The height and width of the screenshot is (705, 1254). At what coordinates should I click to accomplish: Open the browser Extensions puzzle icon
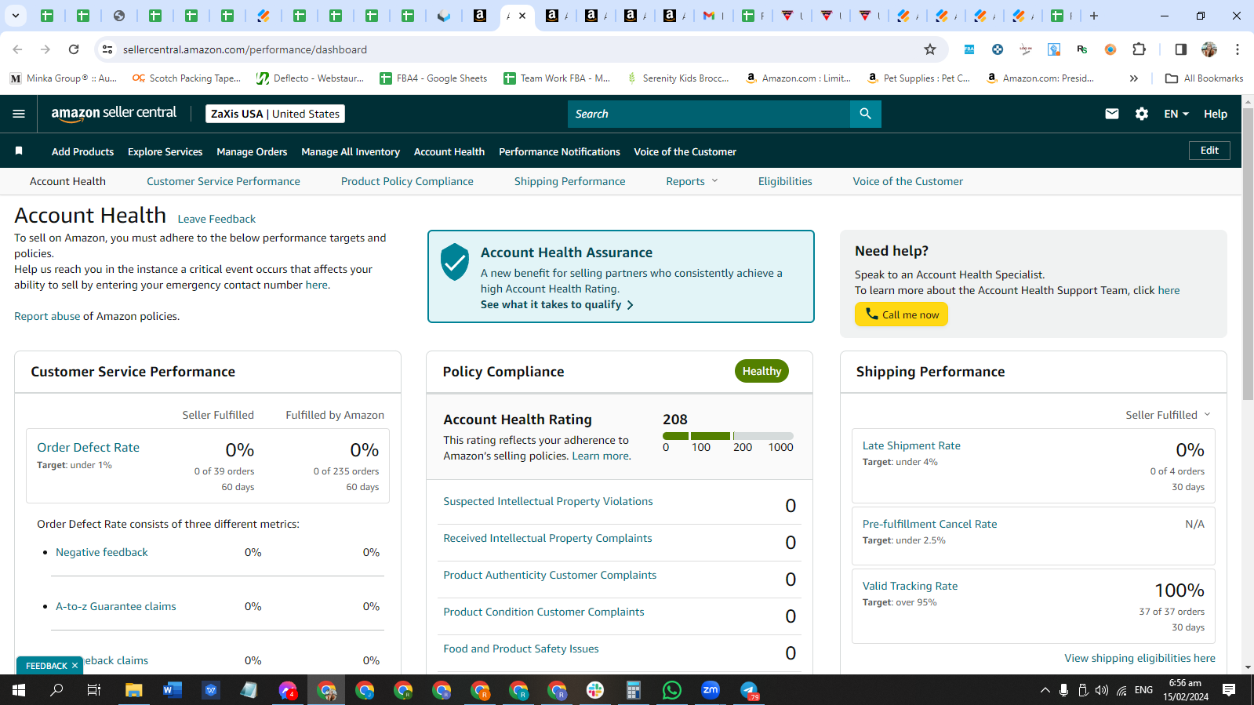tap(1139, 49)
